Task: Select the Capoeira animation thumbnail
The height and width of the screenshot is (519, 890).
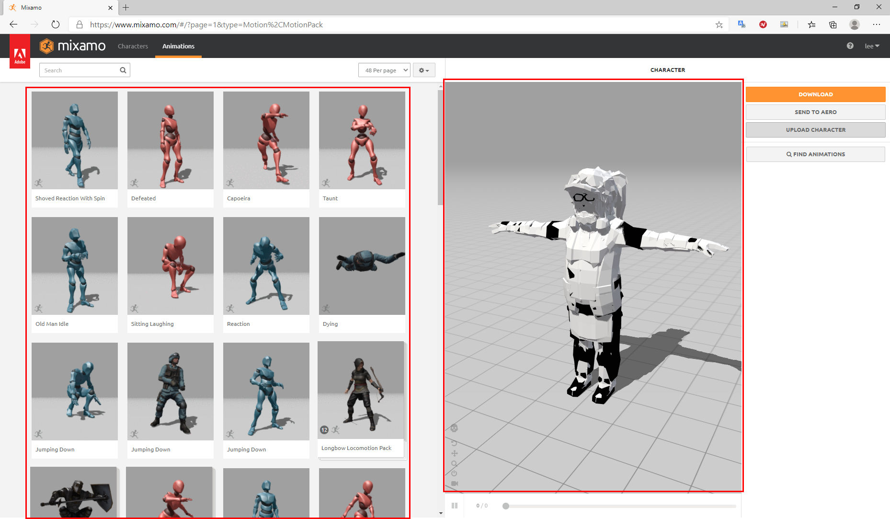Action: 266,140
